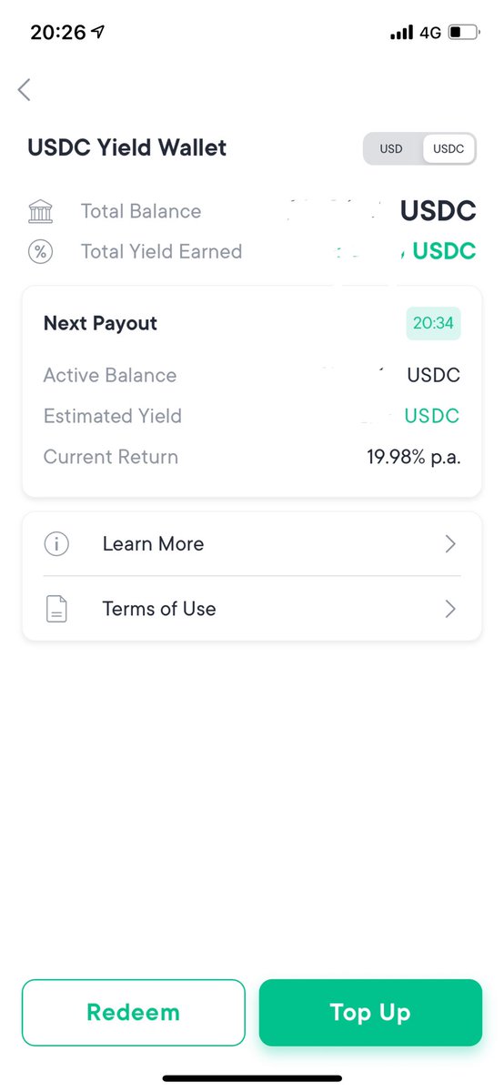
Task: Switch currency display to USD
Action: coord(391,148)
